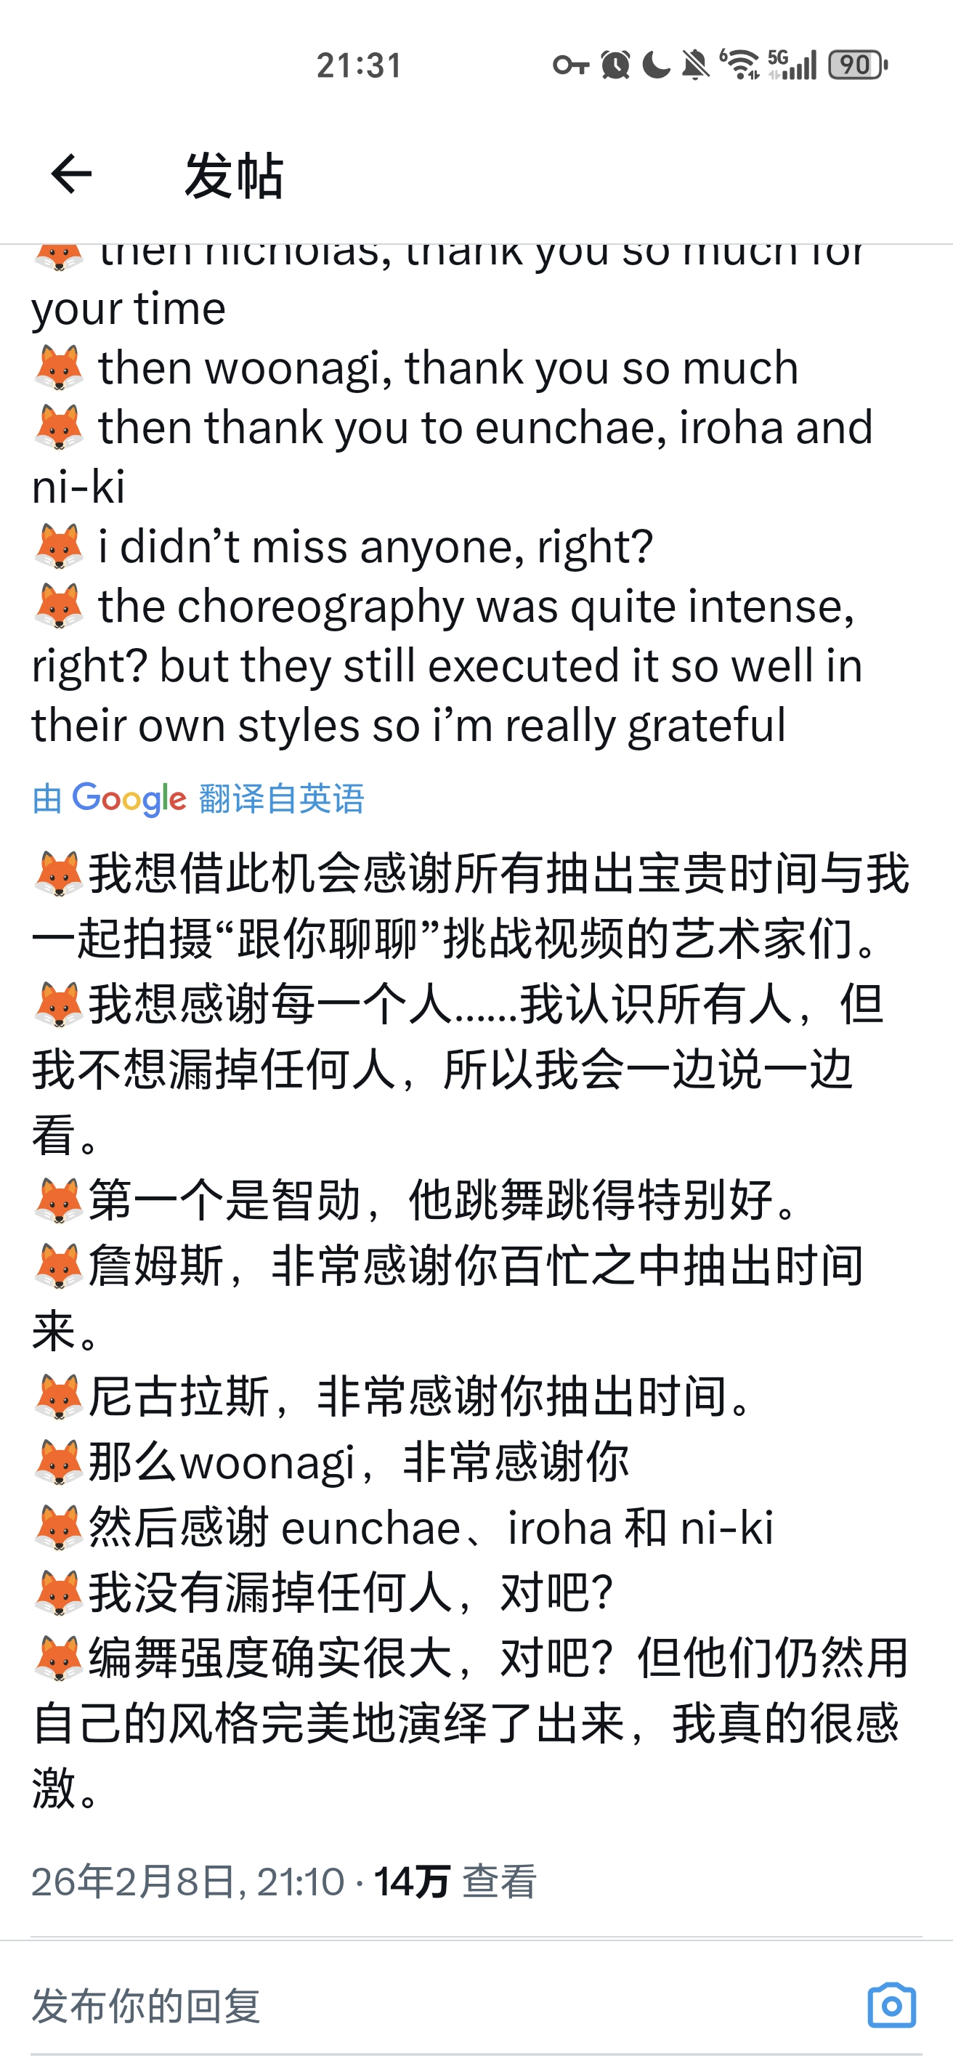Tap the back arrow beside 发帖
This screenshot has width=953, height=2069.
coord(71,174)
